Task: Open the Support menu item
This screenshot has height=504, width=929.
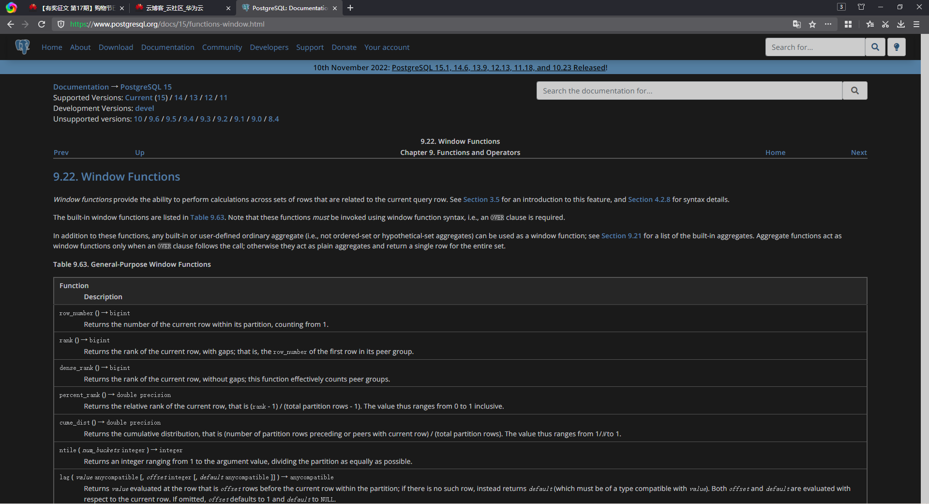Action: (x=310, y=47)
